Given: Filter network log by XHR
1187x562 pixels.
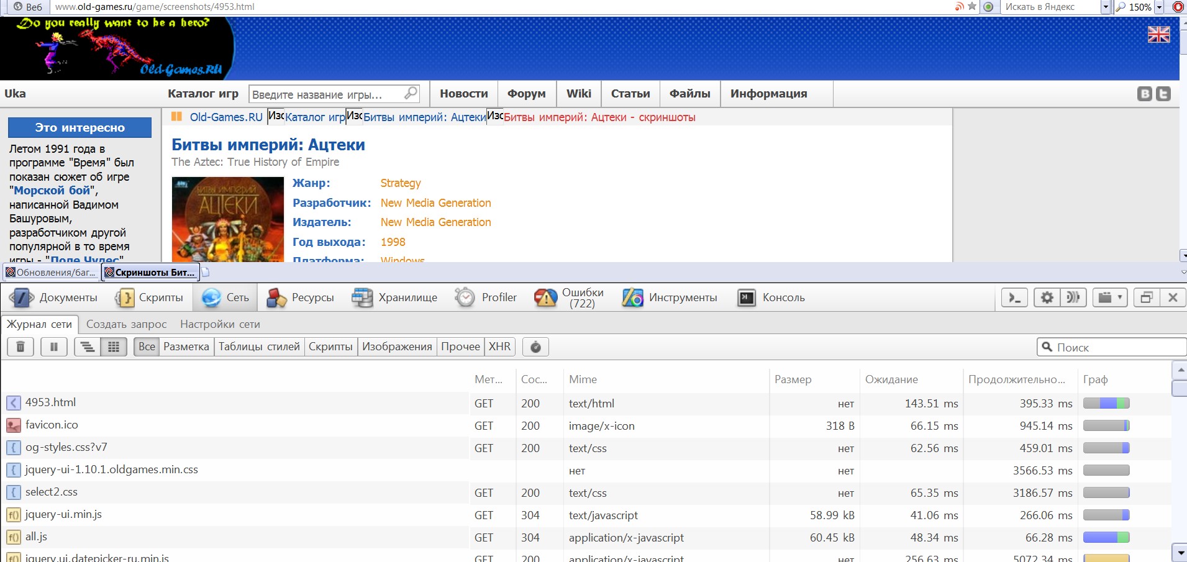Looking at the screenshot, I should (500, 347).
